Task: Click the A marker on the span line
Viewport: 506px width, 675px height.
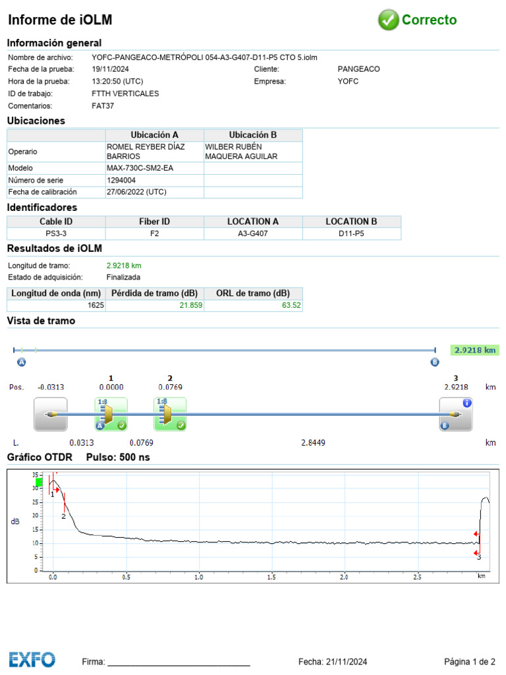Action: point(22,362)
